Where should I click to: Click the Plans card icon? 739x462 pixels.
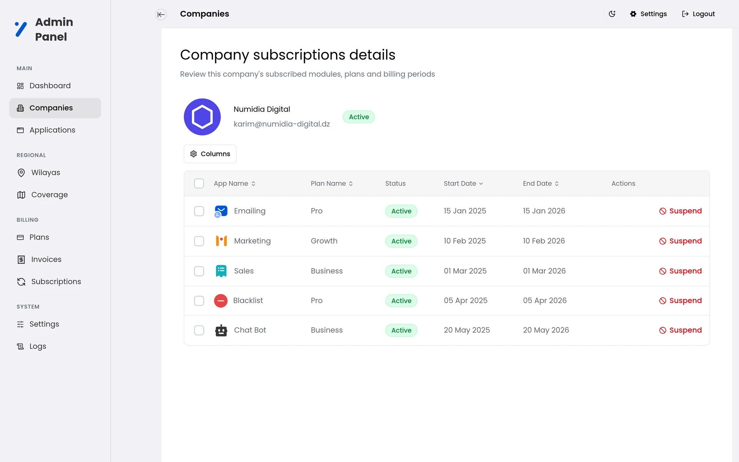pyautogui.click(x=20, y=238)
